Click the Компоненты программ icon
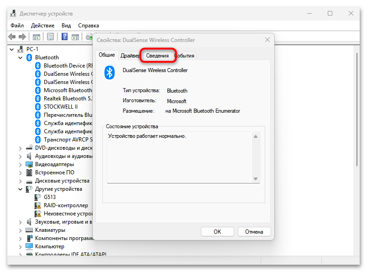The image size is (367, 272). (29, 238)
